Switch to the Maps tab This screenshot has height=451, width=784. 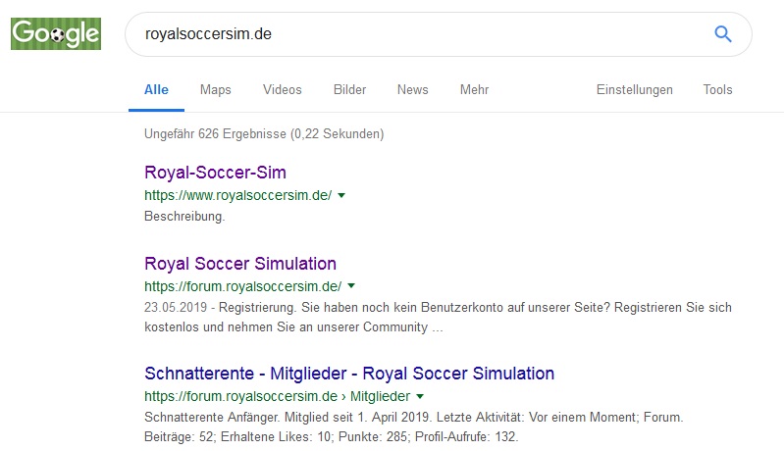(216, 90)
